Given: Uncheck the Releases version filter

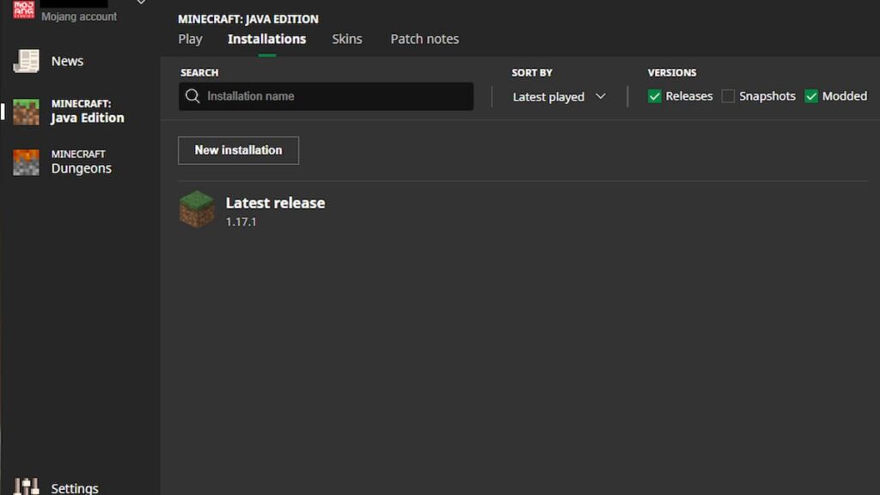Looking at the screenshot, I should [656, 96].
